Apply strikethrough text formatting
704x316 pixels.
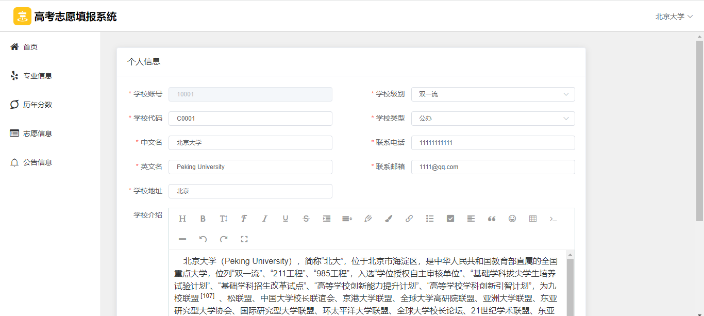pos(306,219)
